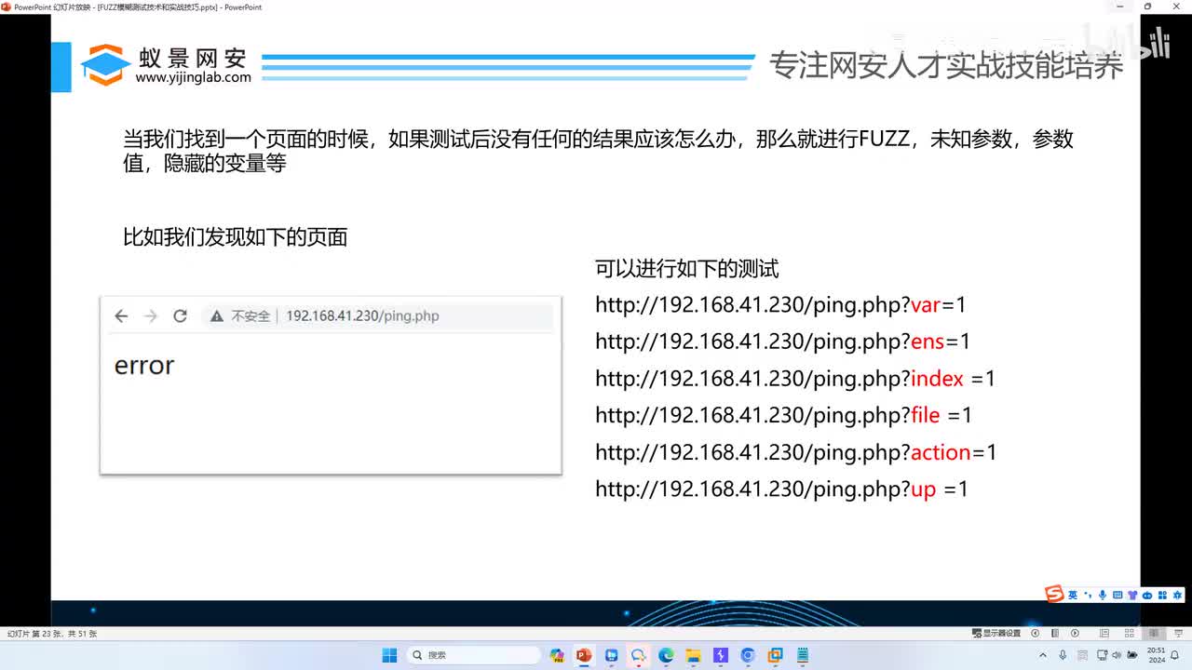Click www.yijinglab.com text under the logo
Viewport: 1192px width, 670px height.
click(x=194, y=78)
